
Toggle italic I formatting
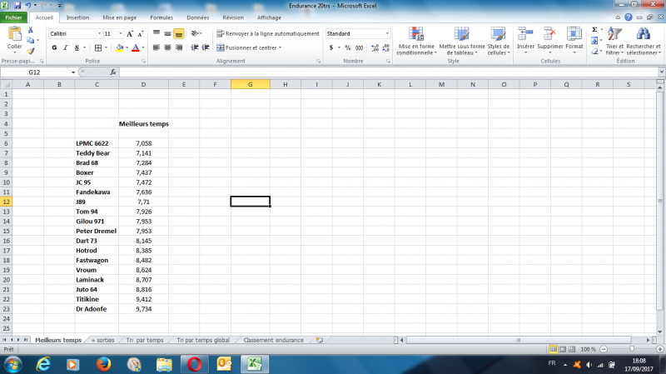[66, 47]
